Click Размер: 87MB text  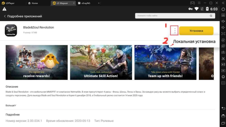click(x=30, y=33)
